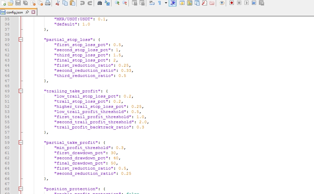Viewport: 314px width, 194px height.
Task: Start macro recording
Action: click(x=232, y=3)
